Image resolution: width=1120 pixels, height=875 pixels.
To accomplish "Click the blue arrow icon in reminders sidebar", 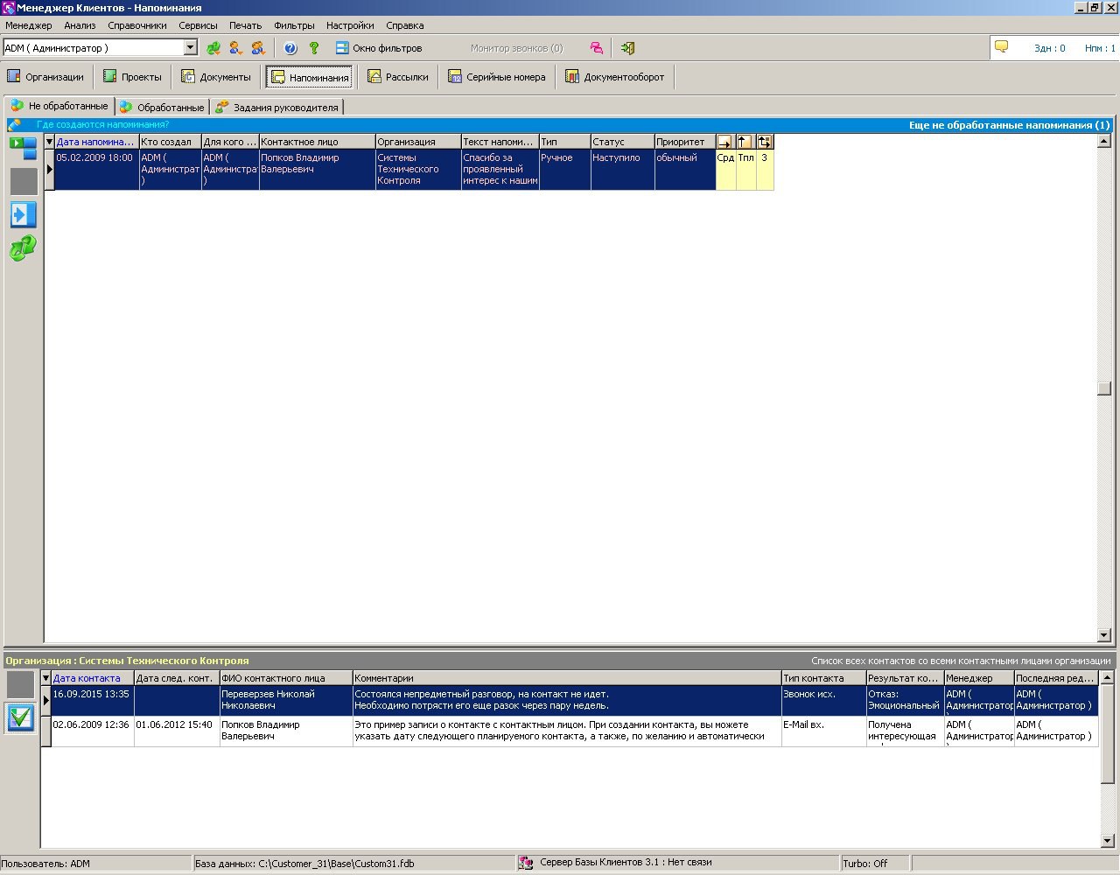I will (24, 214).
